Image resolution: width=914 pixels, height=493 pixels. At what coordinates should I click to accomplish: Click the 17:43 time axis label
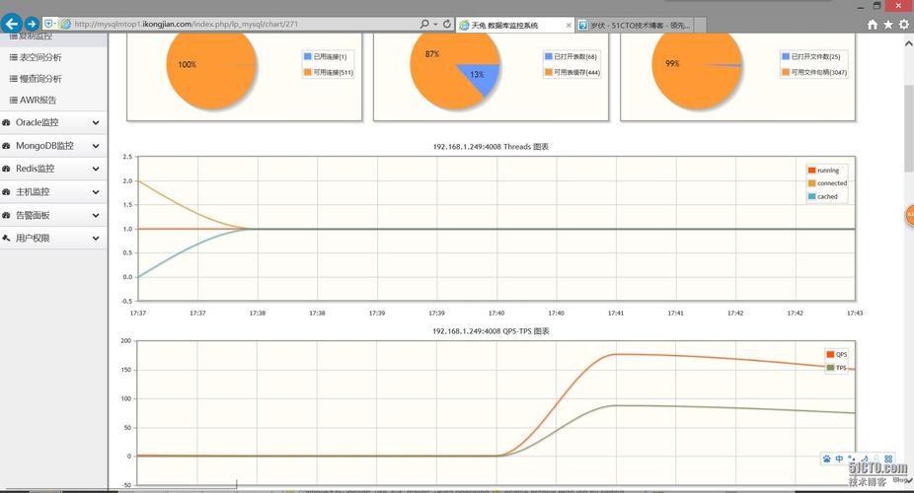[x=855, y=314]
